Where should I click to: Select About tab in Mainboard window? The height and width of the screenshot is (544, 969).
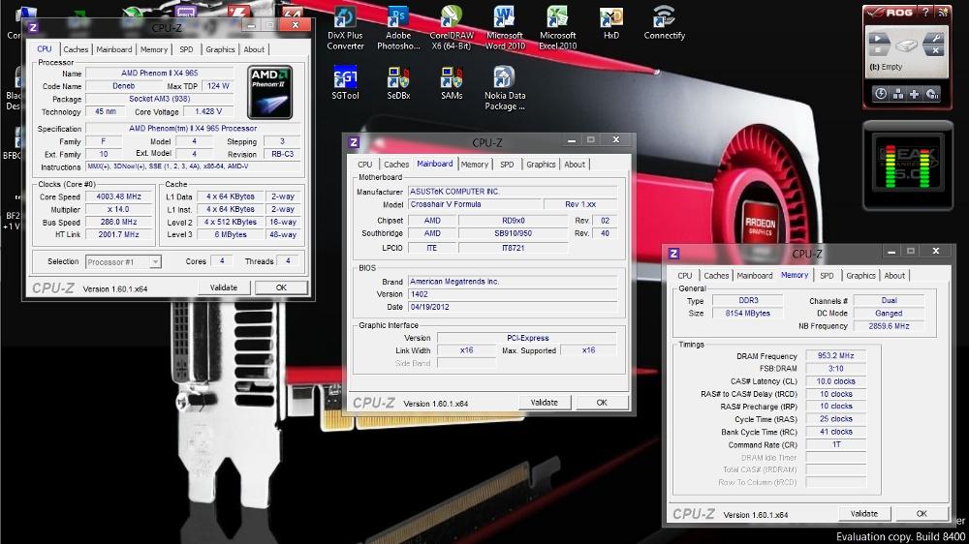pos(574,165)
